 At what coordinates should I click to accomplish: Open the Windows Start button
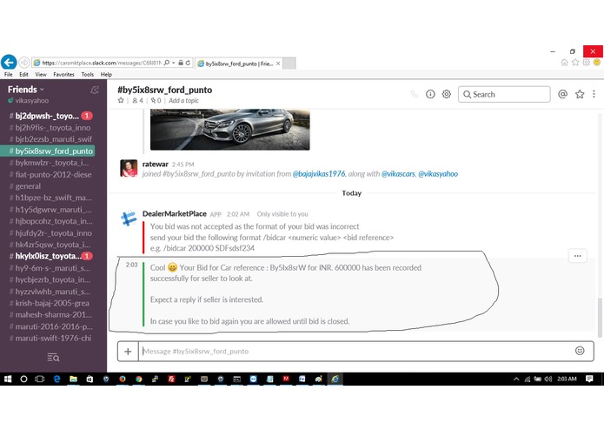(x=8, y=380)
